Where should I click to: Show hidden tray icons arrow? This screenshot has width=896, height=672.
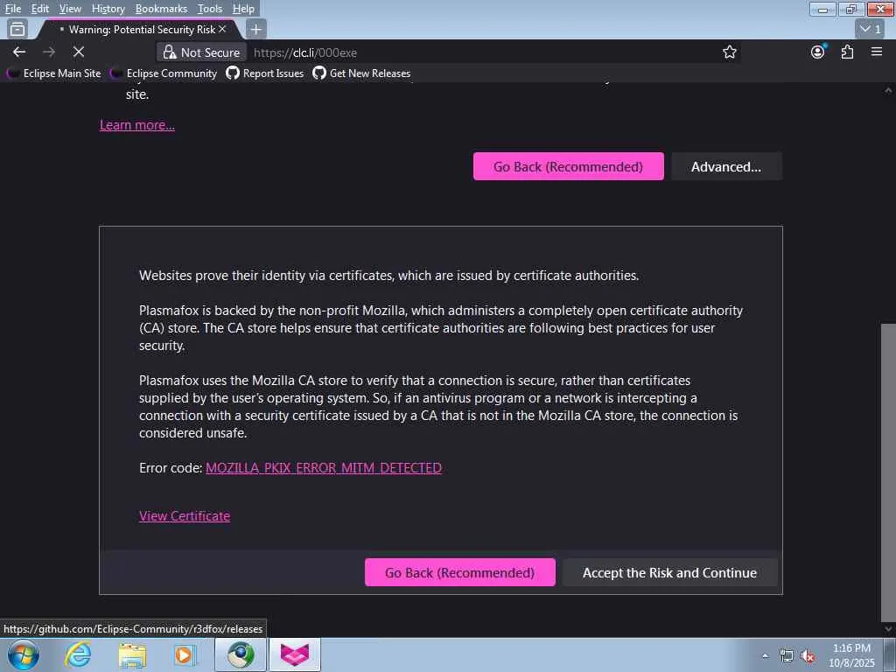click(x=765, y=655)
